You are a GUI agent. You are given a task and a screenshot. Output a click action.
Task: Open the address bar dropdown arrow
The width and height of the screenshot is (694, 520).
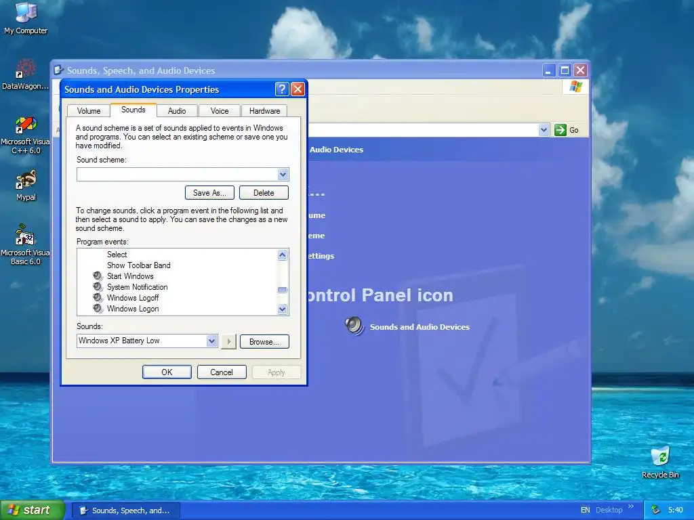pos(544,130)
